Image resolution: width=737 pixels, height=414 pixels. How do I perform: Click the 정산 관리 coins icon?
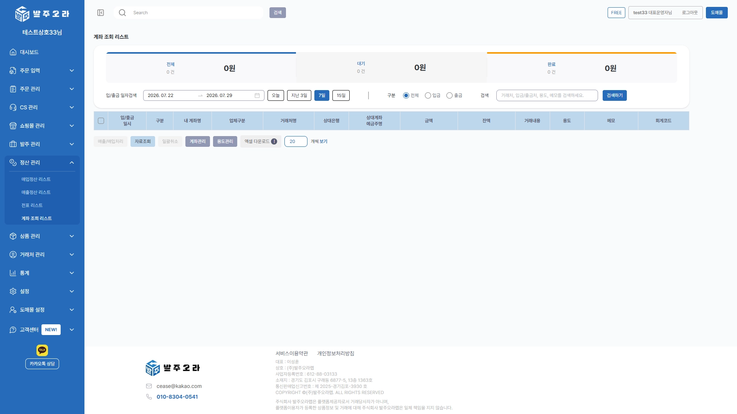13,163
